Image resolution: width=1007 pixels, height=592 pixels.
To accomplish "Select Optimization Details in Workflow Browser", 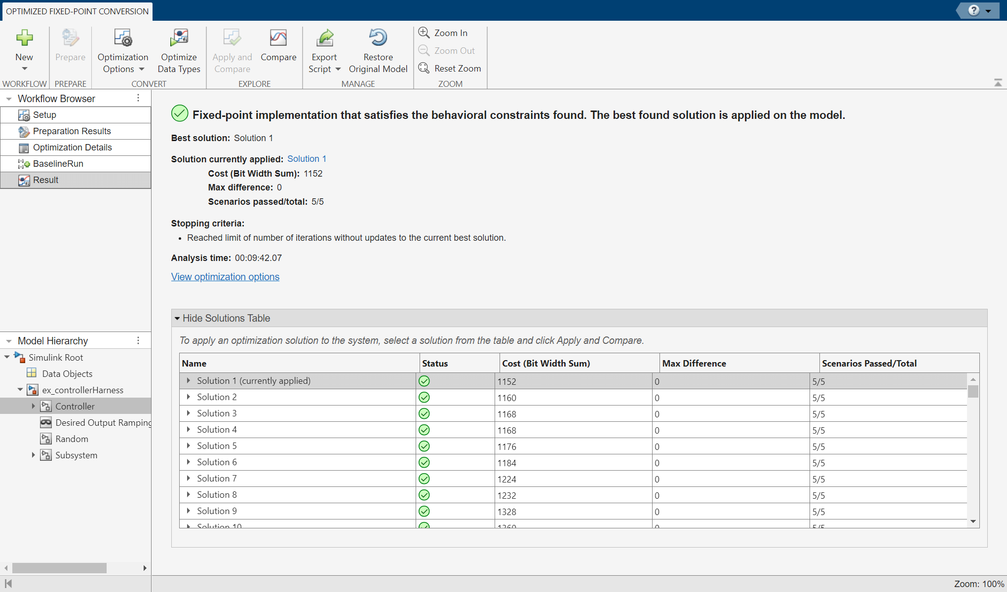I will pyautogui.click(x=72, y=147).
